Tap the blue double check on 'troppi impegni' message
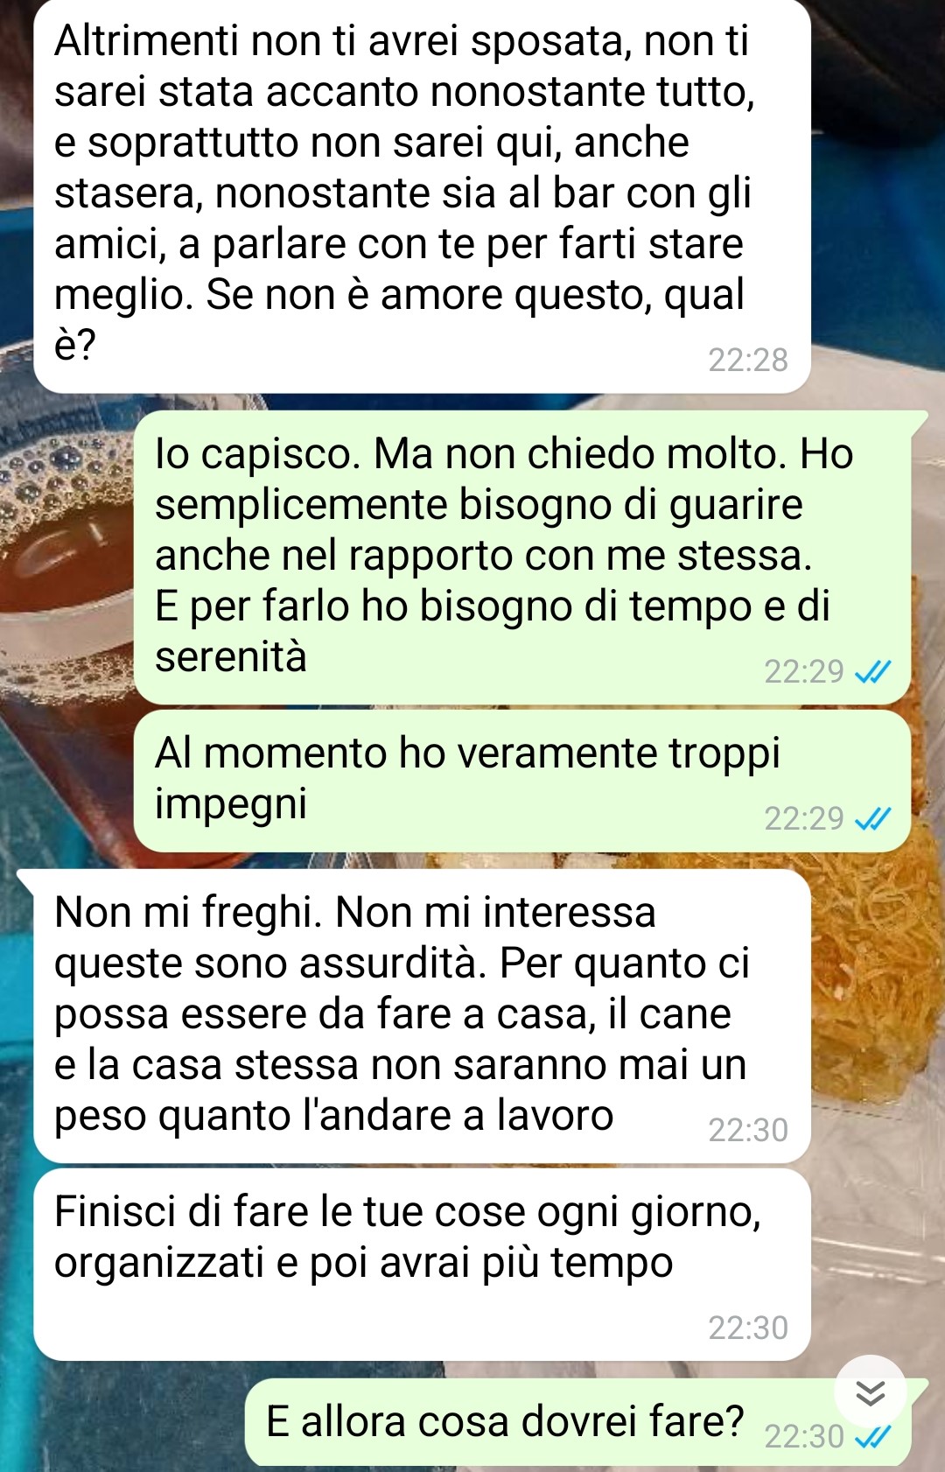Viewport: 945px width, 1472px height. coord(872,818)
